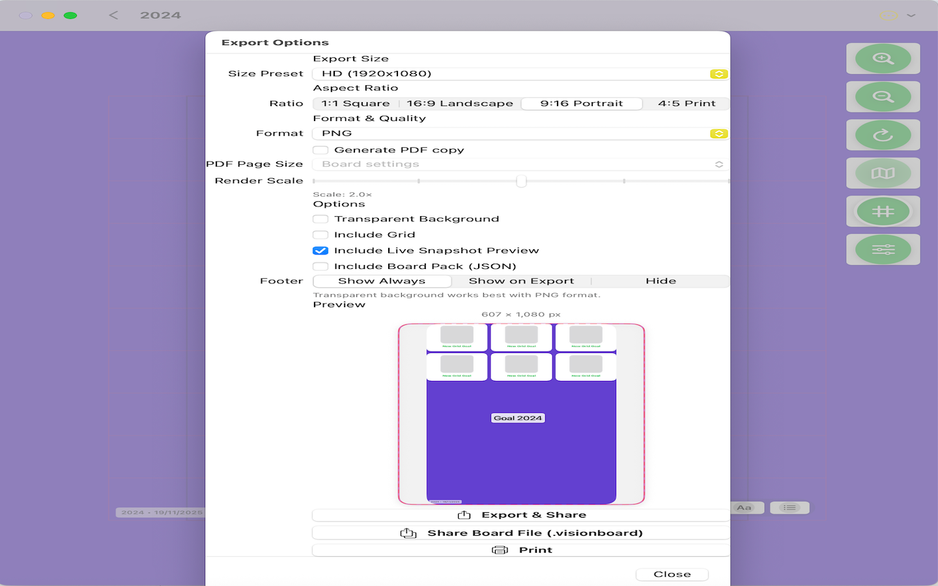This screenshot has height=586, width=938.
Task: Open the map view button
Action: coord(883,173)
